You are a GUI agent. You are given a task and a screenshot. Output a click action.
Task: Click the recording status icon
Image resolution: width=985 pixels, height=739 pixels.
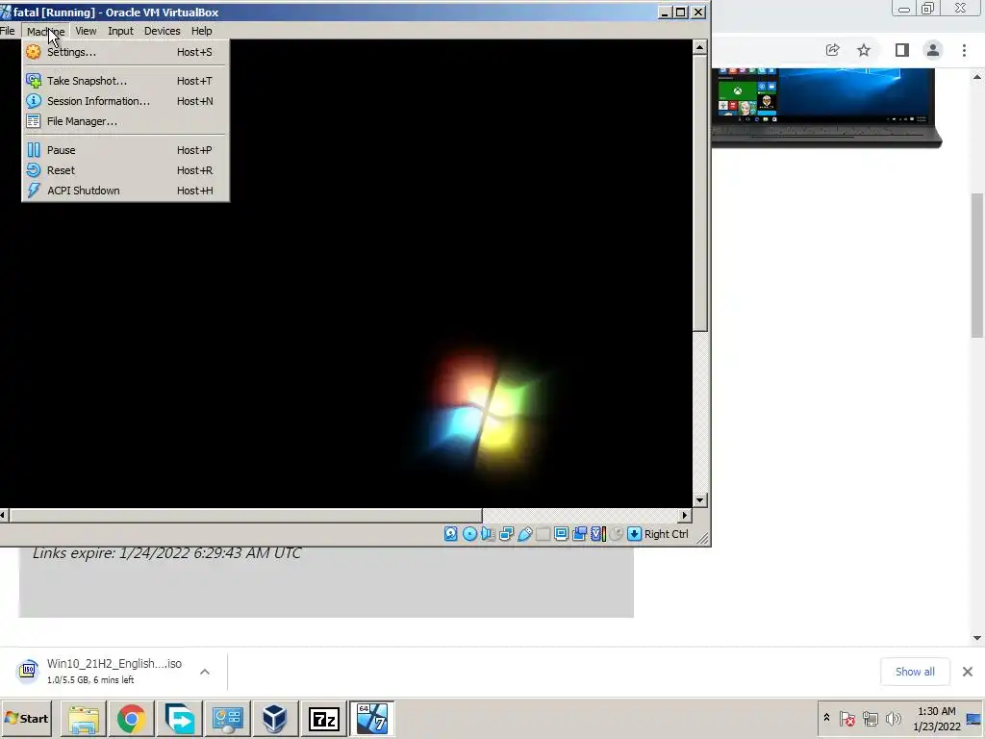(x=579, y=534)
